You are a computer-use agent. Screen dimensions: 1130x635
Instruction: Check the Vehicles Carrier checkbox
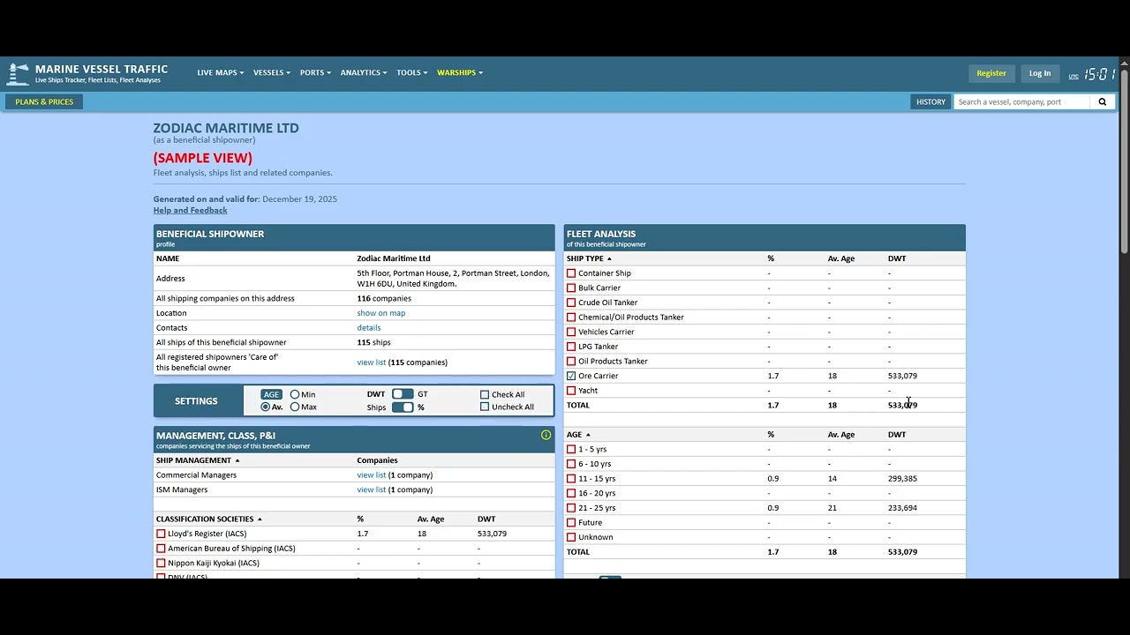[x=571, y=332]
